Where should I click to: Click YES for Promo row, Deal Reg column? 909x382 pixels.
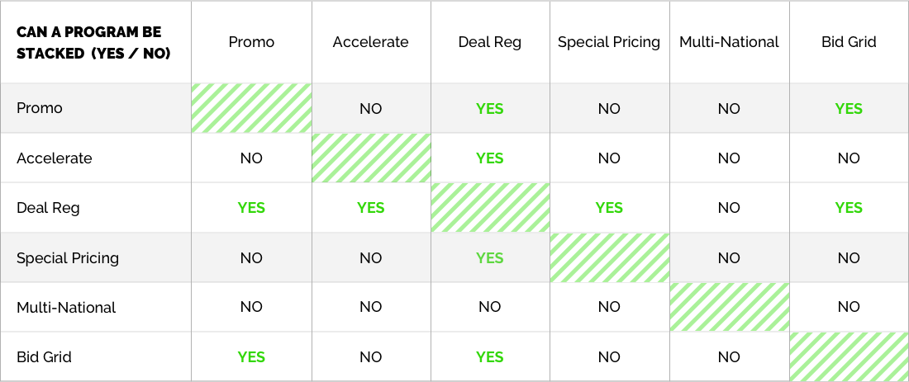[x=490, y=109]
